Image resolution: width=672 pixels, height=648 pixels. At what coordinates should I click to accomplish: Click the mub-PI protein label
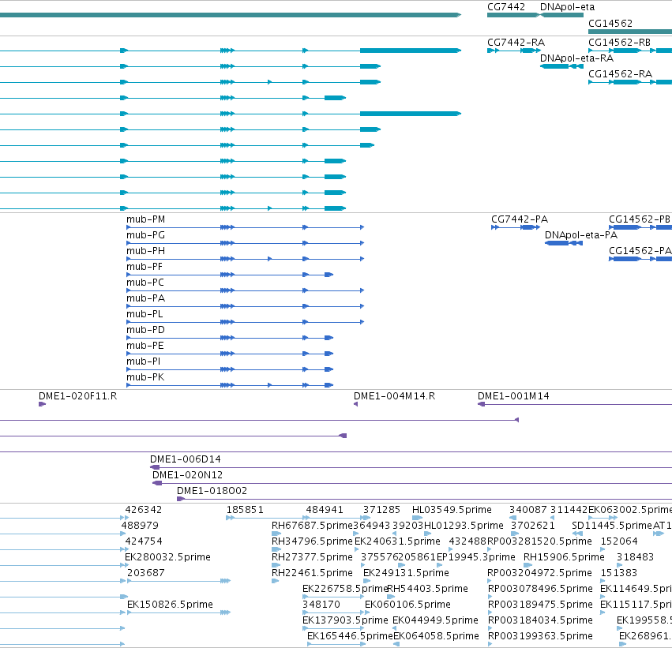pyautogui.click(x=144, y=362)
